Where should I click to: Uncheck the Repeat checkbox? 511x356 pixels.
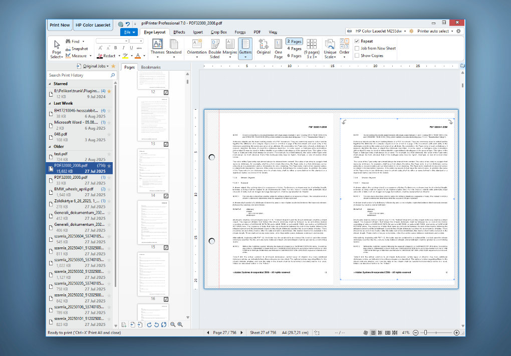[357, 41]
